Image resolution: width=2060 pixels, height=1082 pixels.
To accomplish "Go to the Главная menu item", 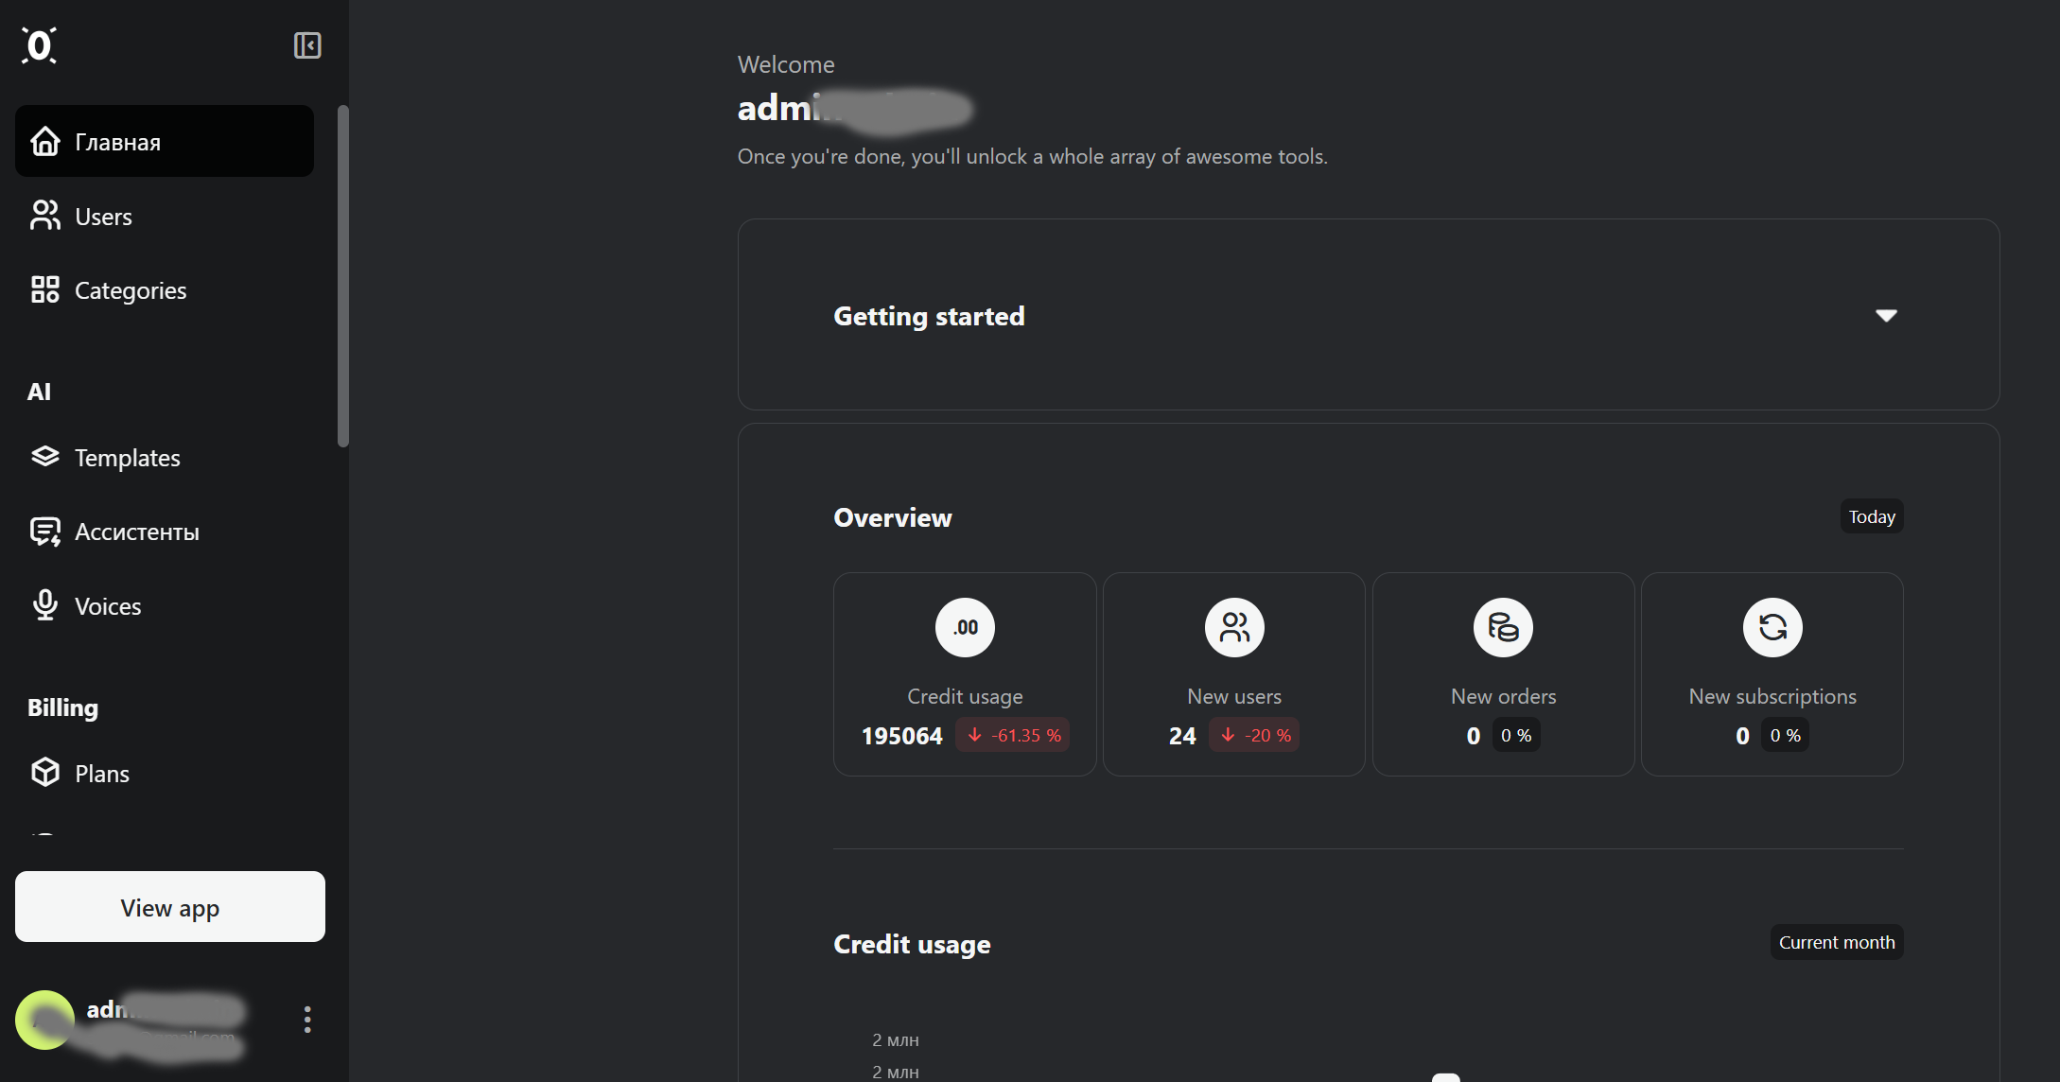I will coord(165,141).
